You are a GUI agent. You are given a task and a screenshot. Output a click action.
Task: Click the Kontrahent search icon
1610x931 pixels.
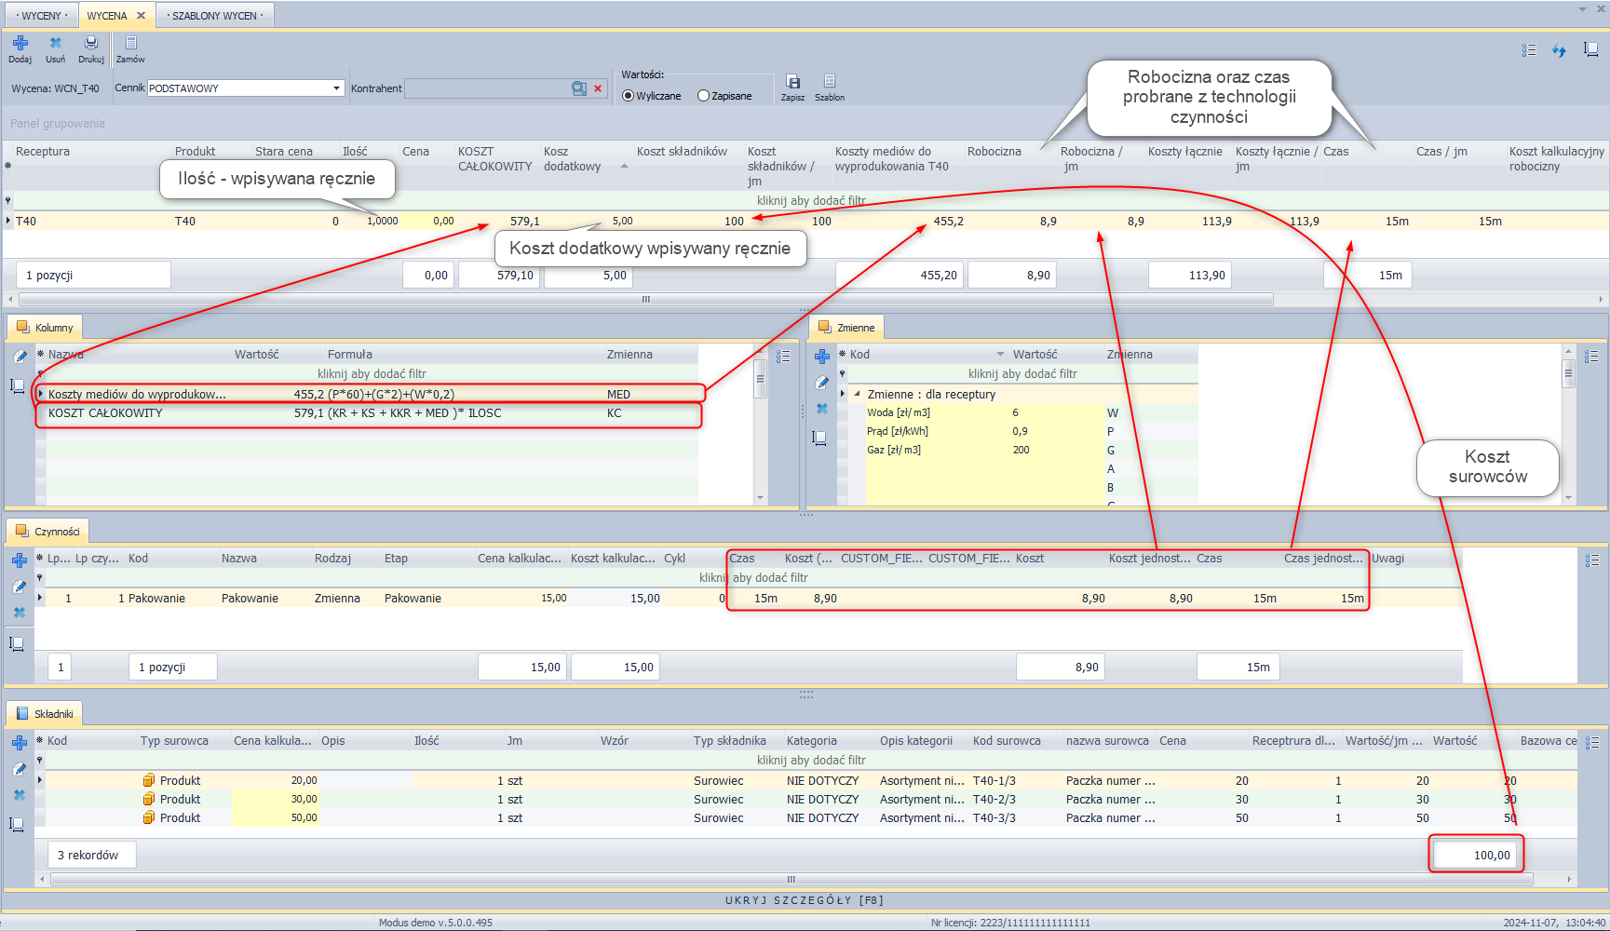[x=579, y=88]
